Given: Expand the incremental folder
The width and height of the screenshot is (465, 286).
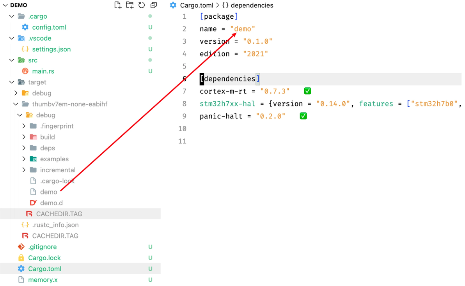Looking at the screenshot, I should pos(24,170).
